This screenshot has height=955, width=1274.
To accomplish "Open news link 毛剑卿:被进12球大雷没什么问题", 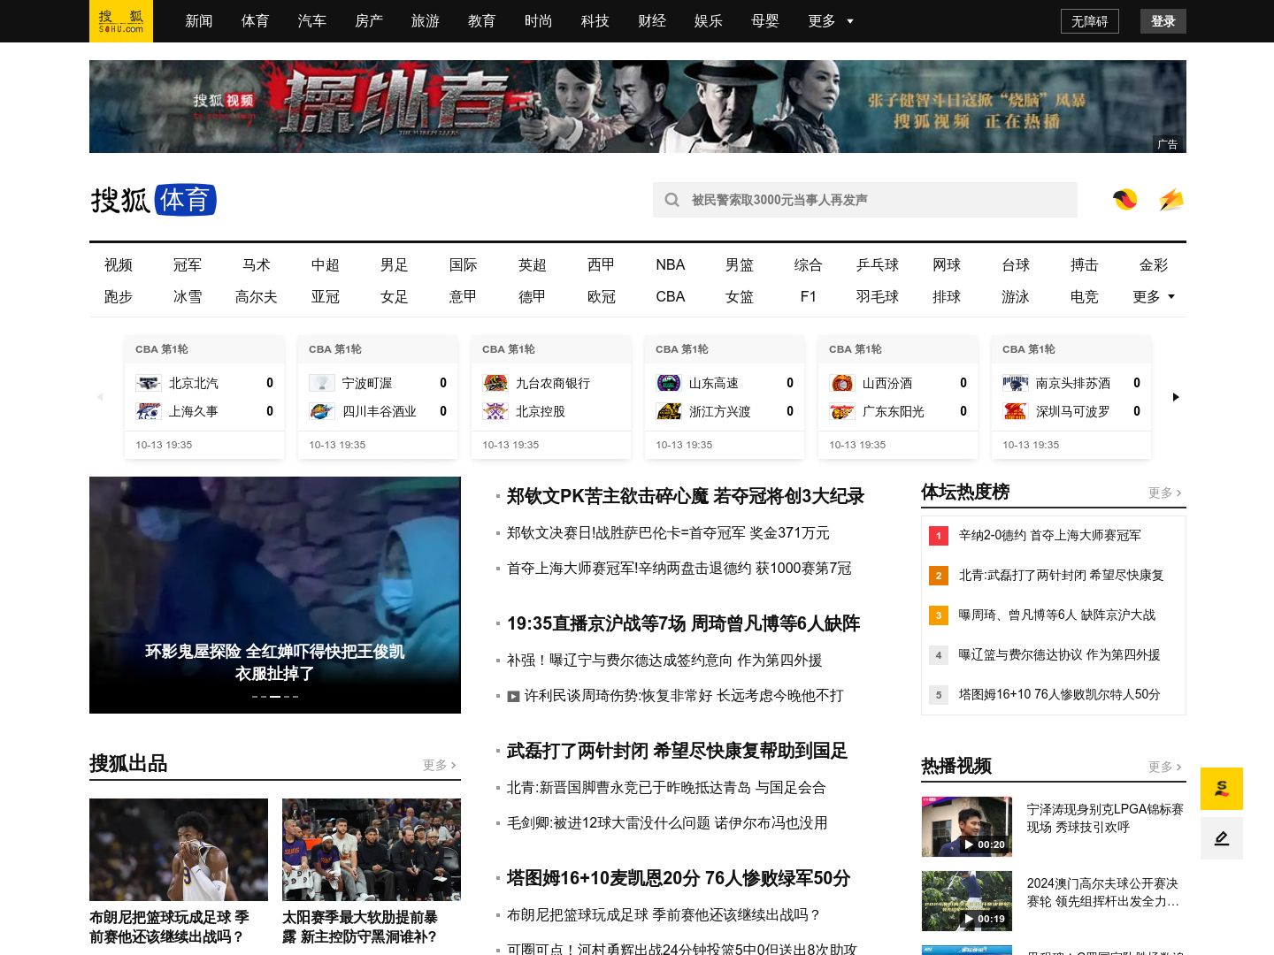I will coord(667,823).
